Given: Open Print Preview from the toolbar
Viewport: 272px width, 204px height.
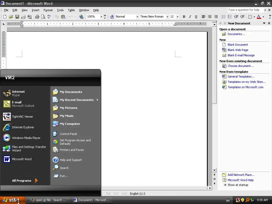Looking at the screenshot, I should tap(43, 17).
